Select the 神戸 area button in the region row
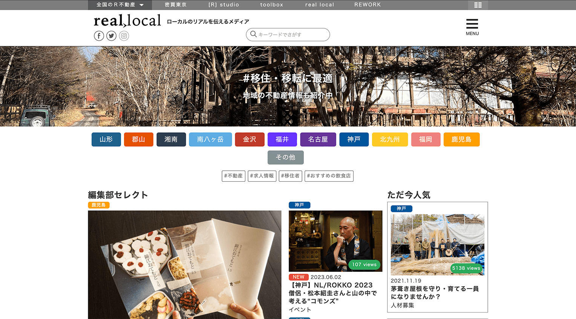 click(354, 140)
